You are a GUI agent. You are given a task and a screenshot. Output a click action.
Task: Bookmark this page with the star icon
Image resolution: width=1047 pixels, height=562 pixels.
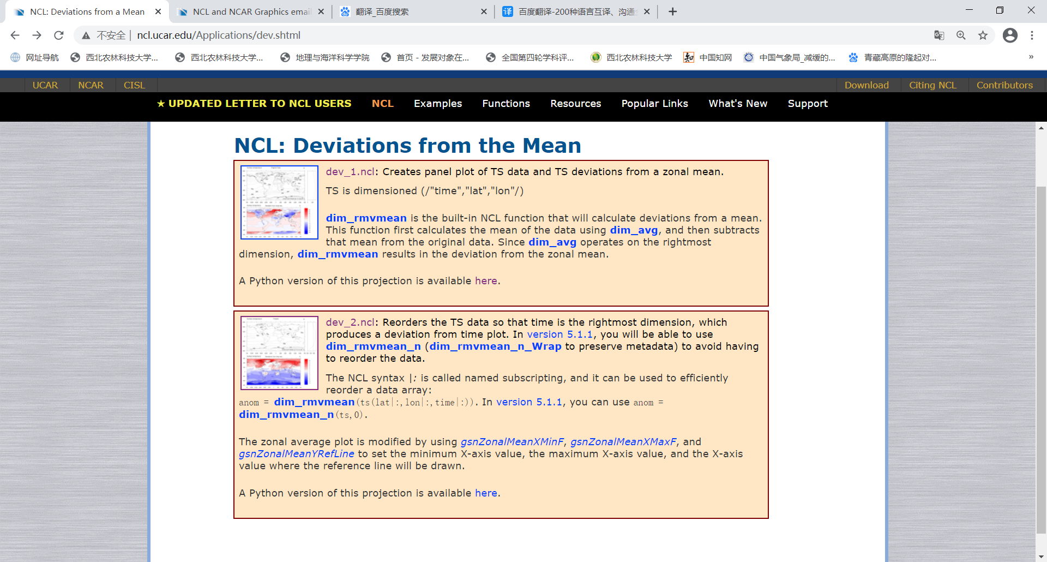983,35
